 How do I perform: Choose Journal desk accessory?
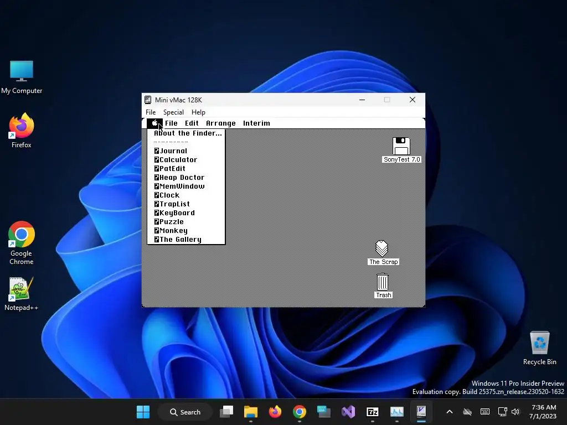186,151
